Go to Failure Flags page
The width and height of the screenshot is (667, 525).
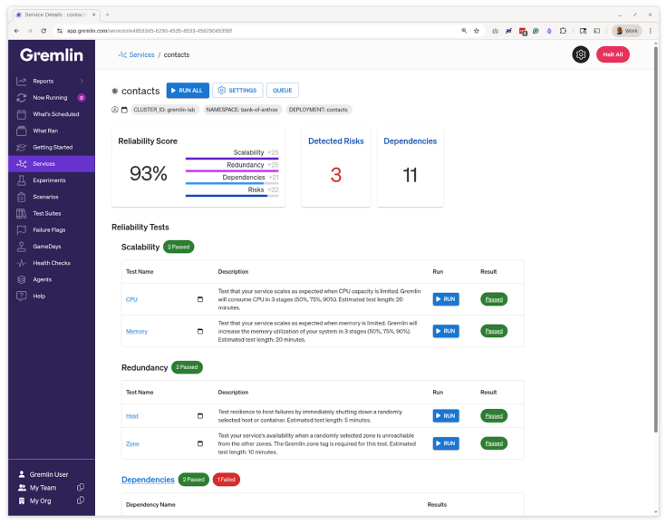pyautogui.click(x=49, y=229)
